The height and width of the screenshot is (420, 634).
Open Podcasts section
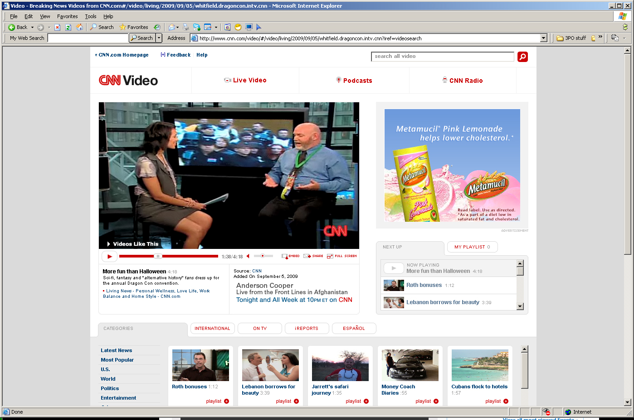pos(354,81)
